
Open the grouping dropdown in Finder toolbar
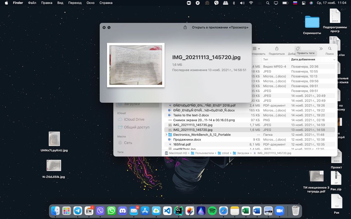[x=256, y=48]
